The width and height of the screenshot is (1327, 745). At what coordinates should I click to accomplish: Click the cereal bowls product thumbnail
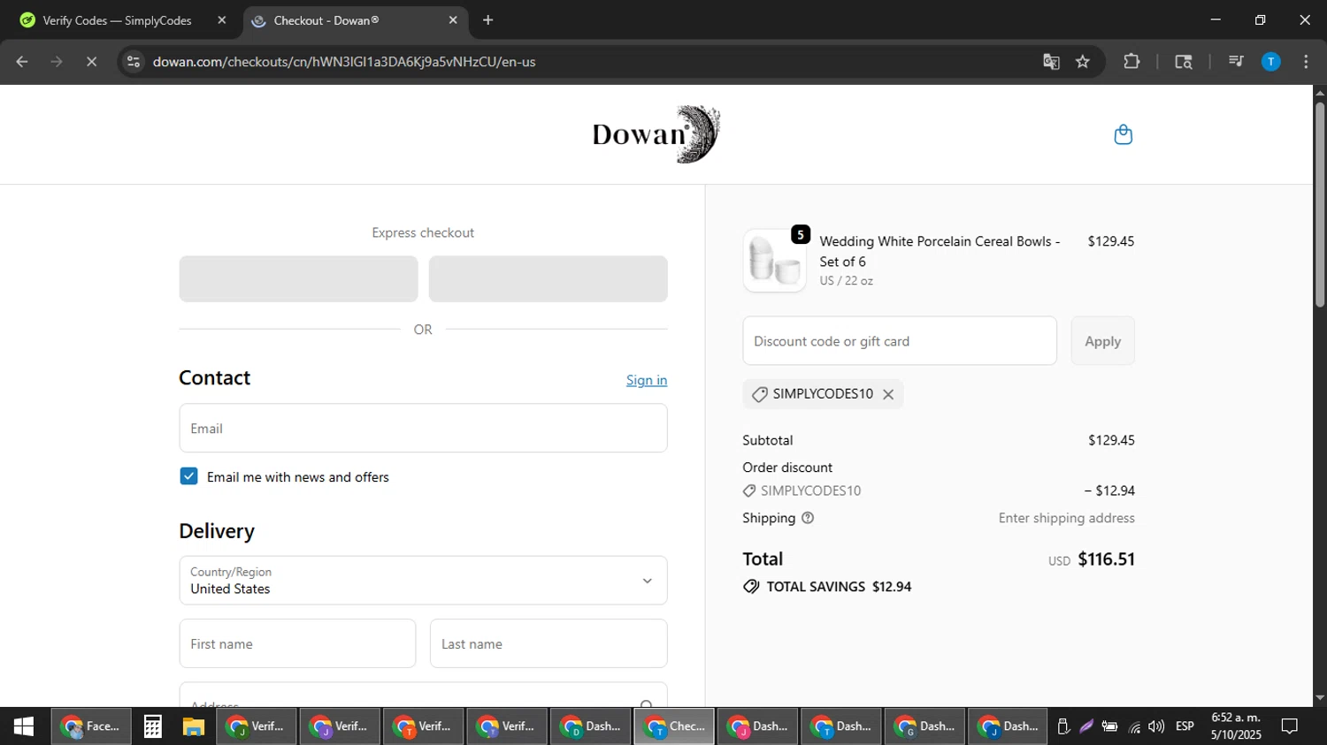[x=775, y=261]
